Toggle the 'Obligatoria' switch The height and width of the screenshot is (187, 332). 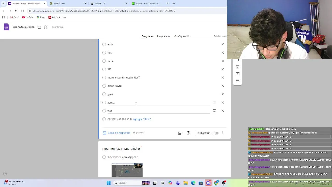coord(215,133)
